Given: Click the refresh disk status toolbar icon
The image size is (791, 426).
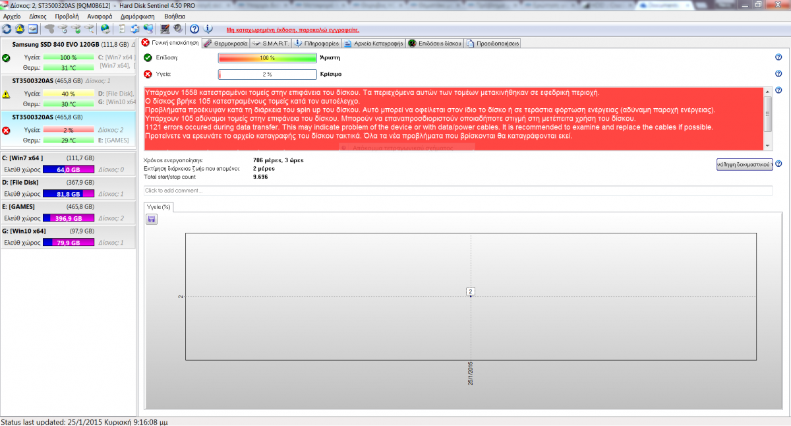Looking at the screenshot, I should [x=7, y=29].
